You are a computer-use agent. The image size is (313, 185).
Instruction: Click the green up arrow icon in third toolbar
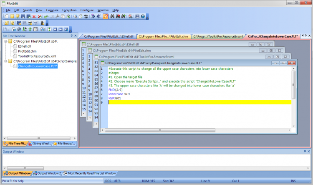tap(30, 29)
